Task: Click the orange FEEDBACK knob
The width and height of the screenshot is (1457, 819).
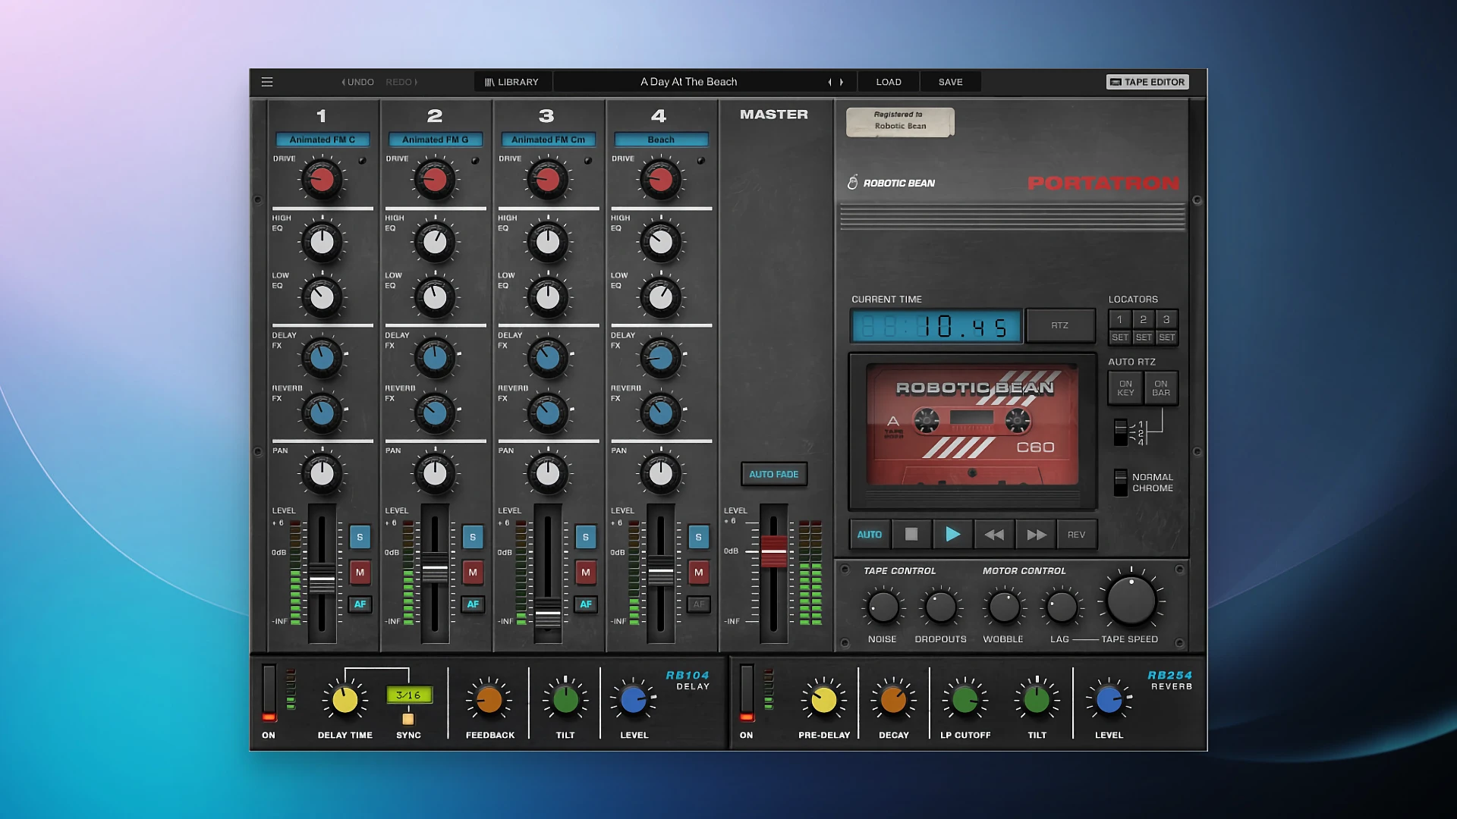Action: click(x=489, y=700)
